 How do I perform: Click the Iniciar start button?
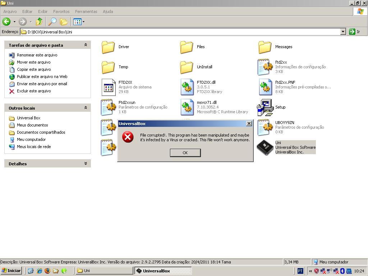pyautogui.click(x=11, y=271)
